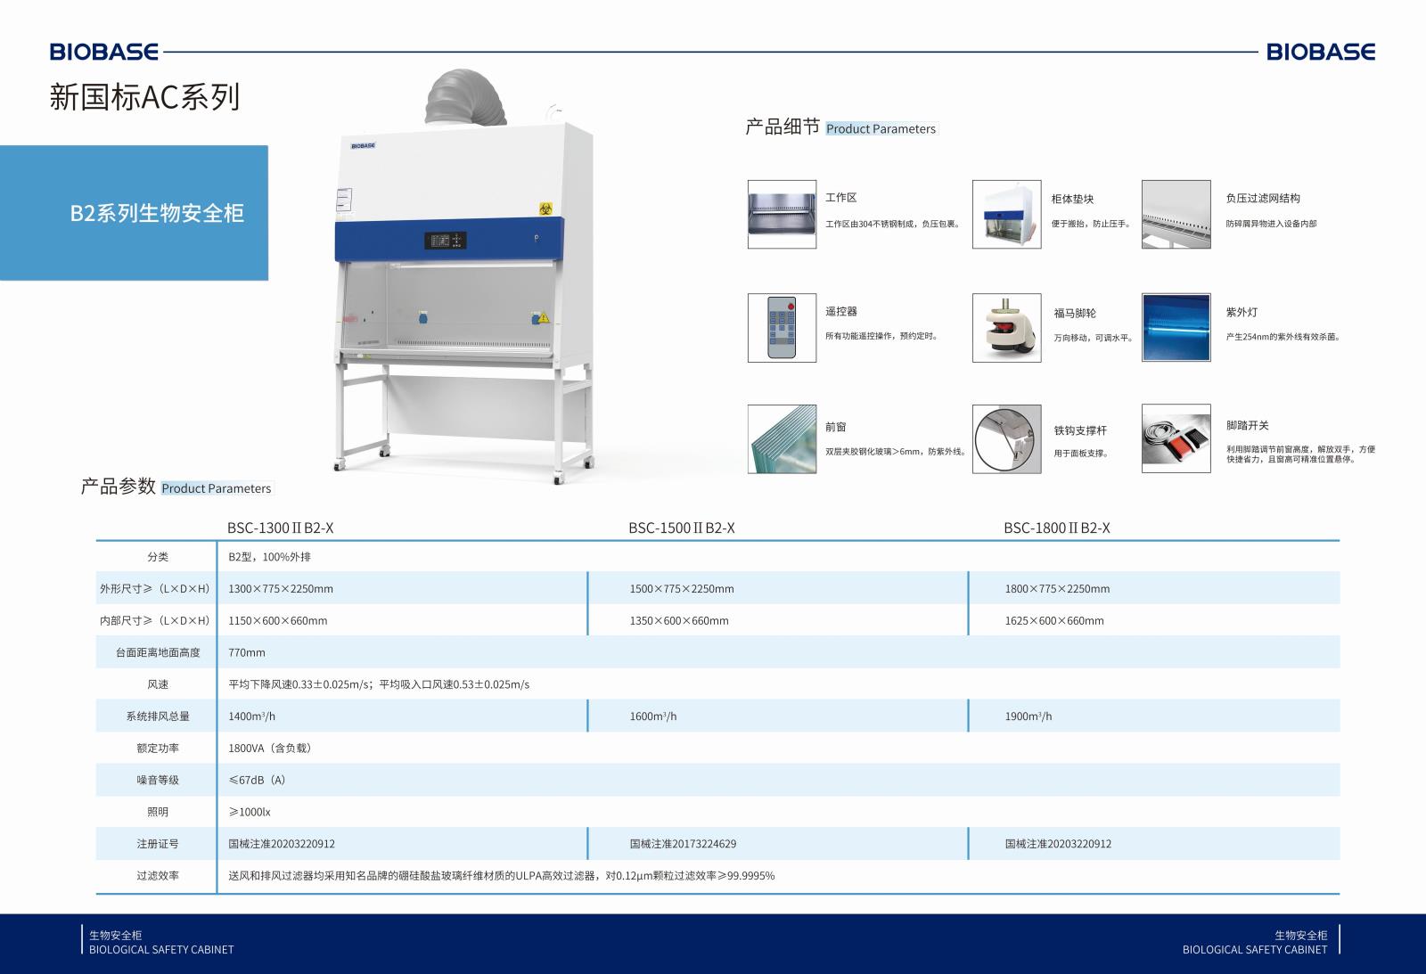Click the 1800×775×2250mm cell

point(1057,589)
